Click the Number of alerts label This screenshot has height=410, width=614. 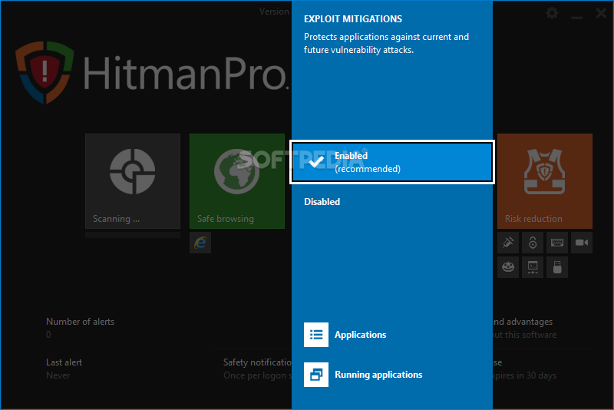(x=81, y=322)
